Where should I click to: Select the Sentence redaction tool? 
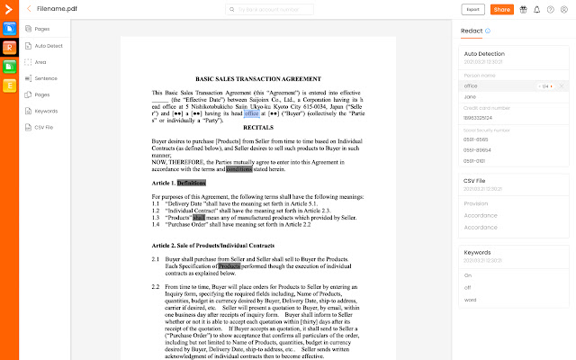(40, 78)
